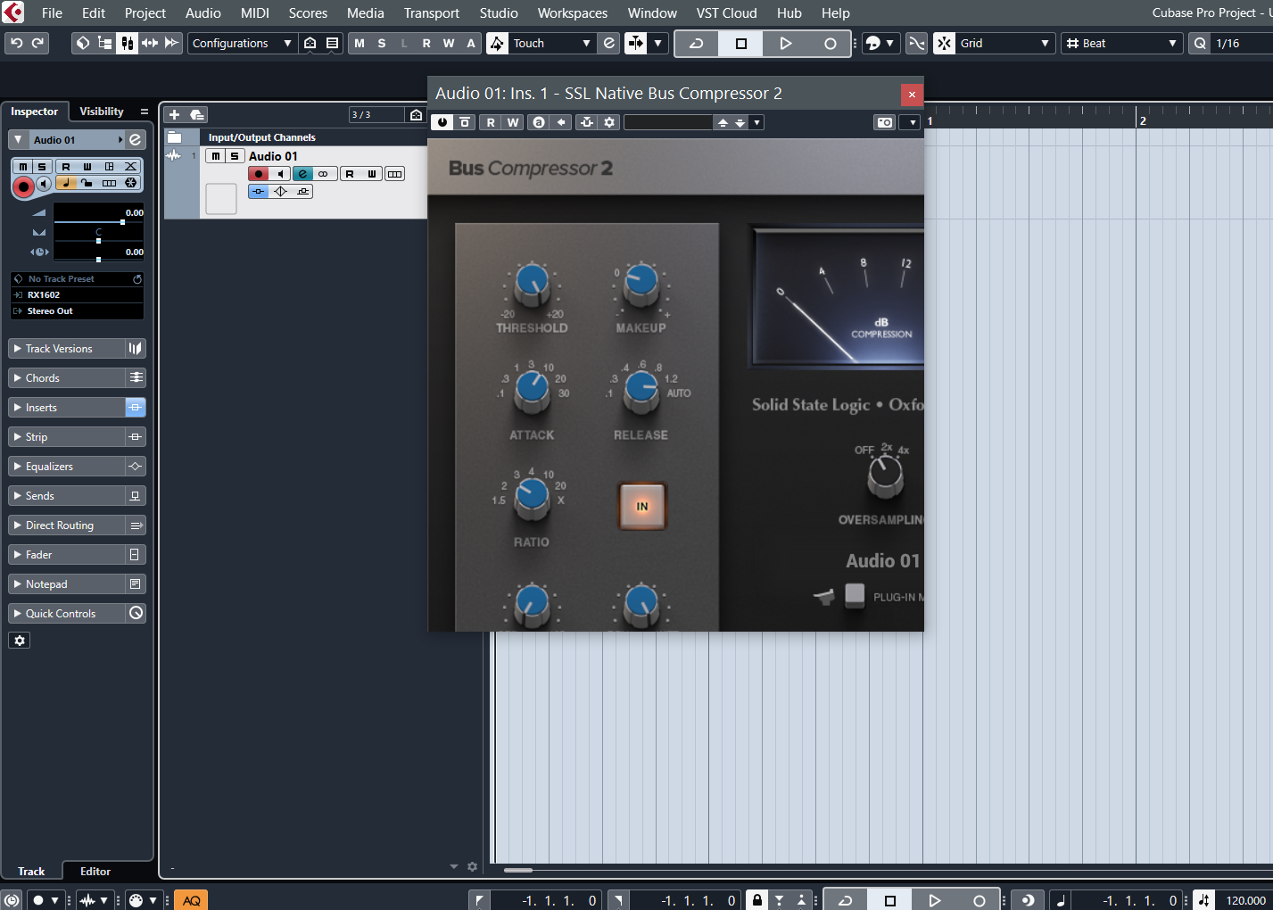Activate Cycle in the bottom transport bar
This screenshot has height=910, width=1273.
click(x=845, y=900)
